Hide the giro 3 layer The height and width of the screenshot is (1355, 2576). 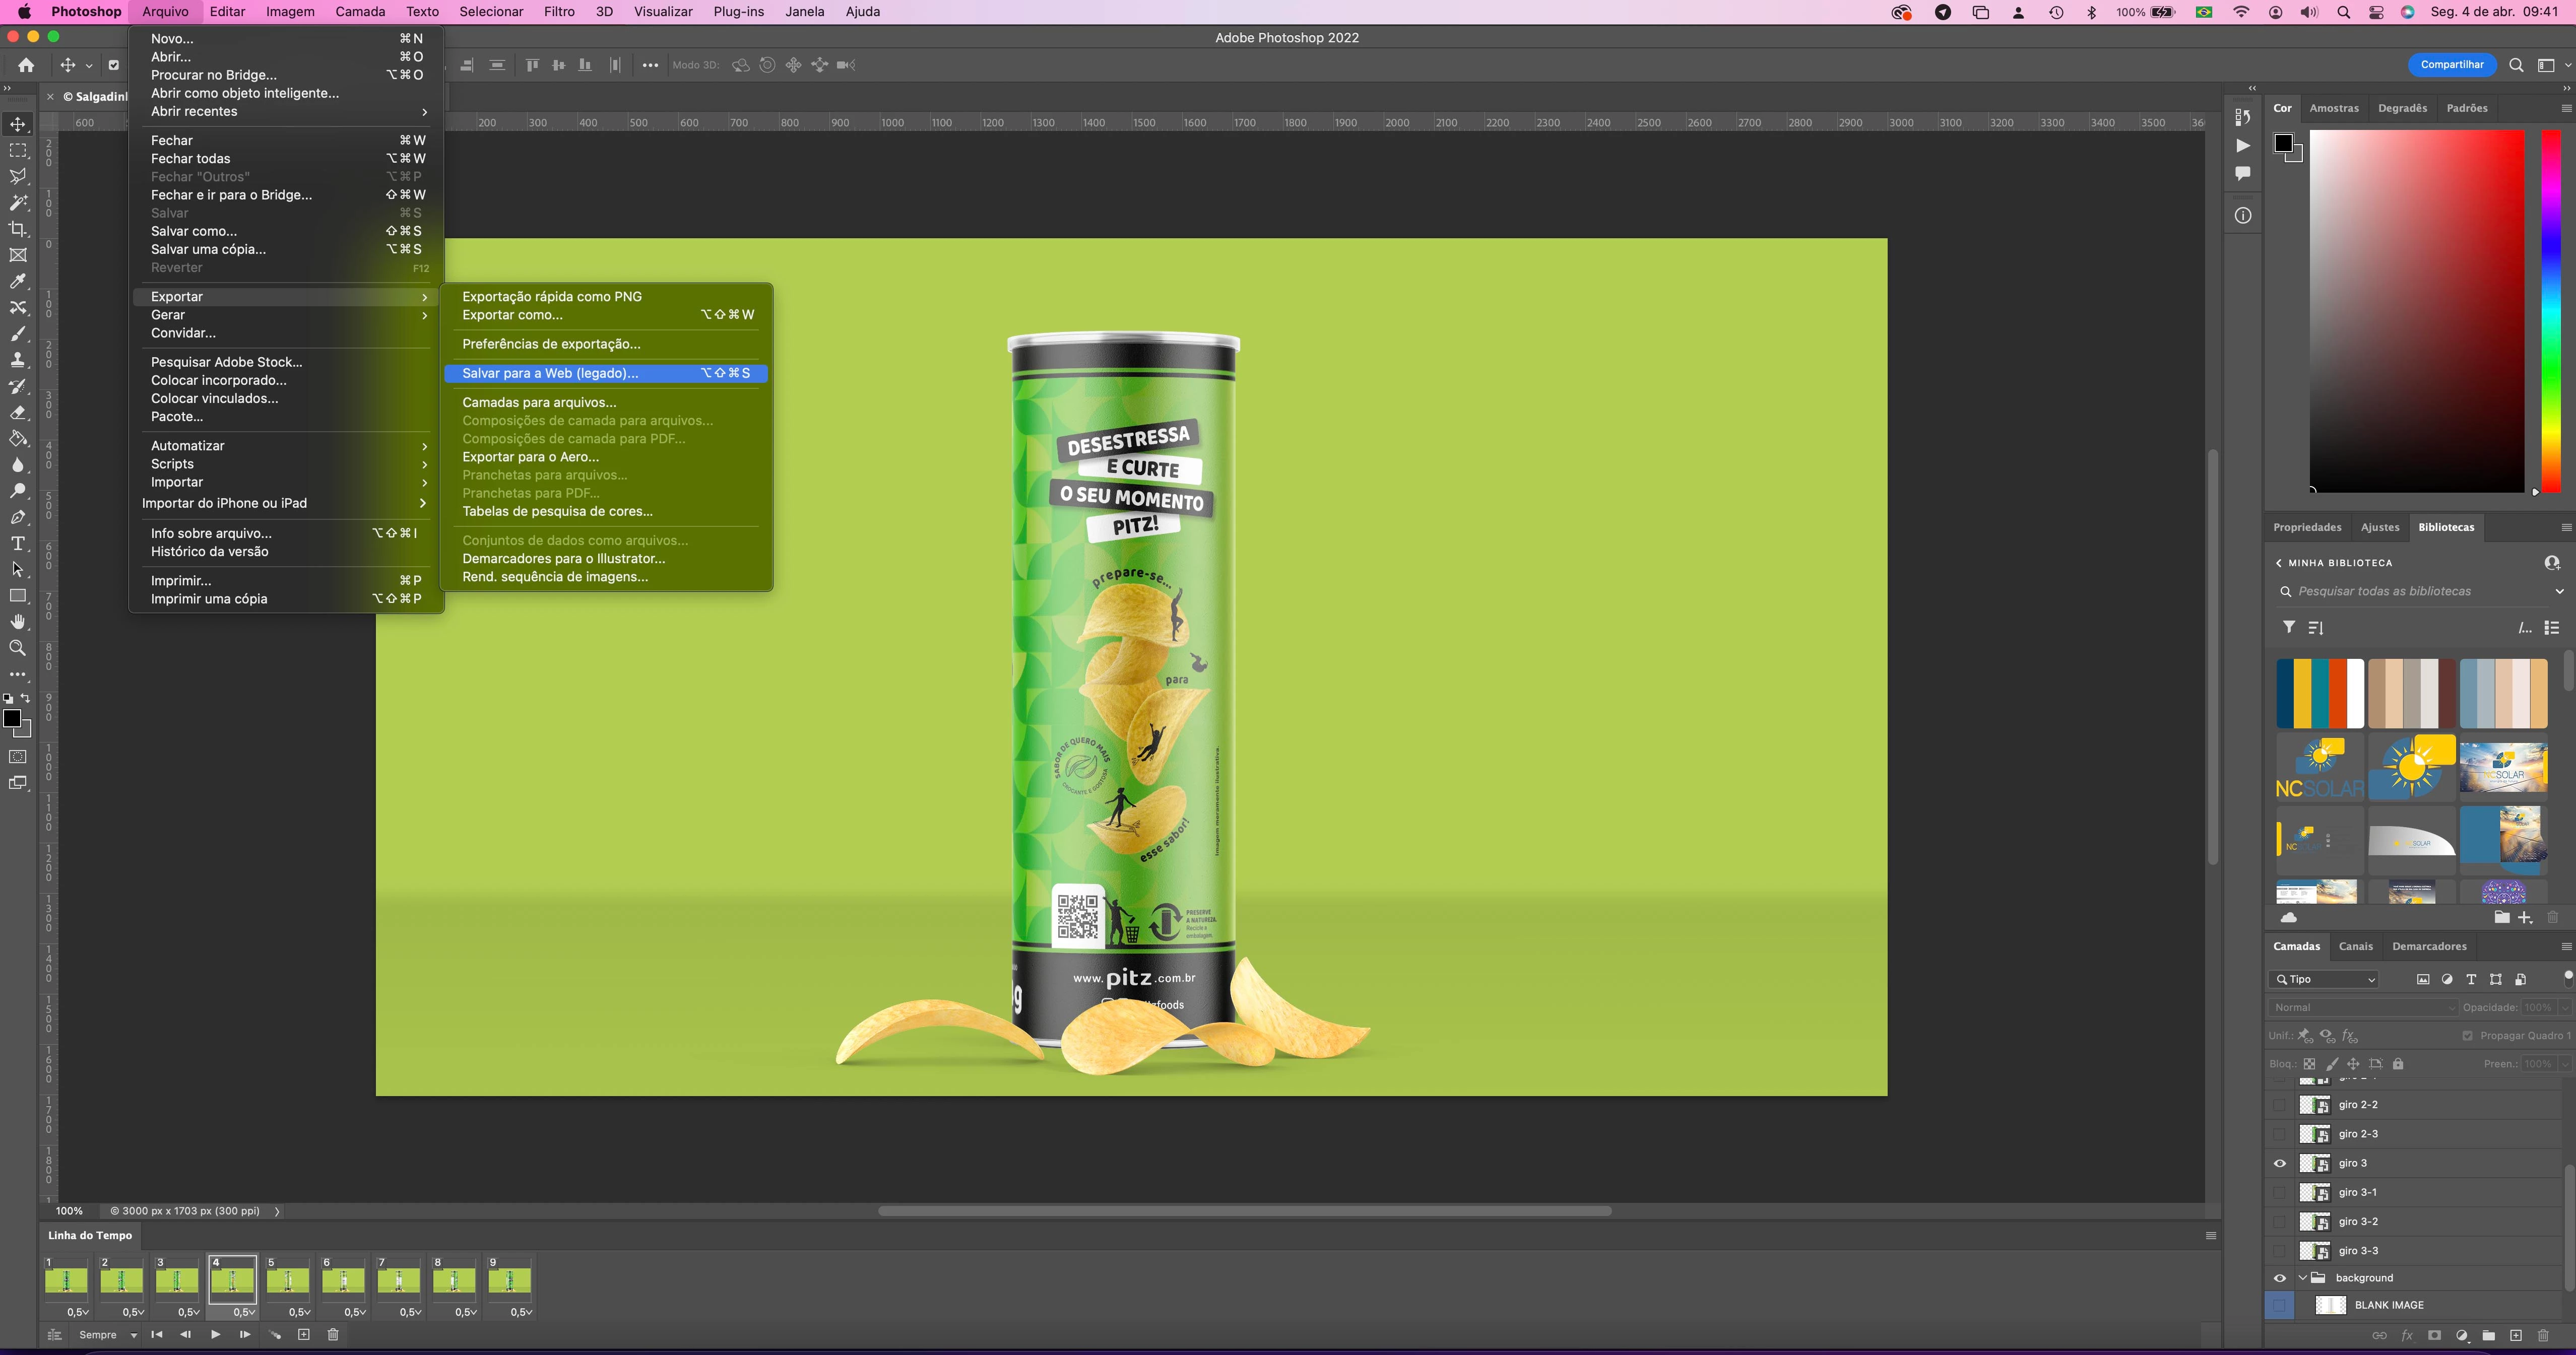(2280, 1163)
